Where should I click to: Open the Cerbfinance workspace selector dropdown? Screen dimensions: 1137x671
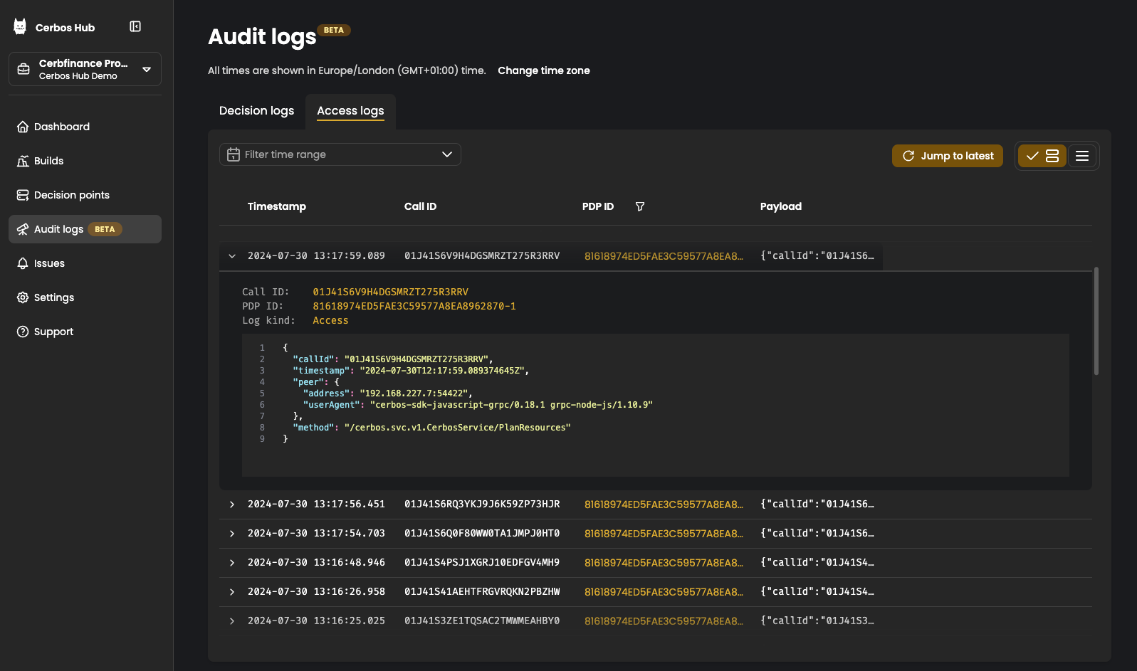tap(85, 69)
